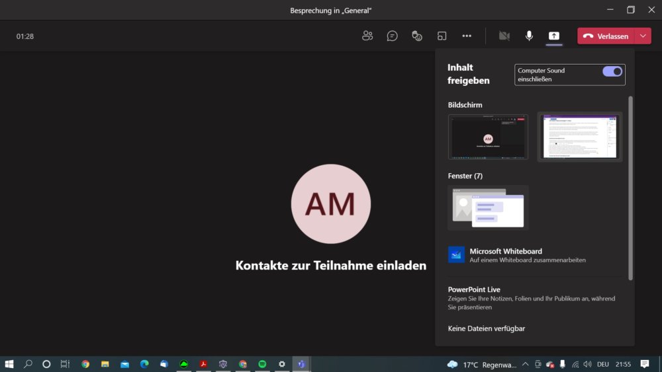
Task: Click Kontakte zur Teilnahme einladen text
Action: pyautogui.click(x=331, y=266)
